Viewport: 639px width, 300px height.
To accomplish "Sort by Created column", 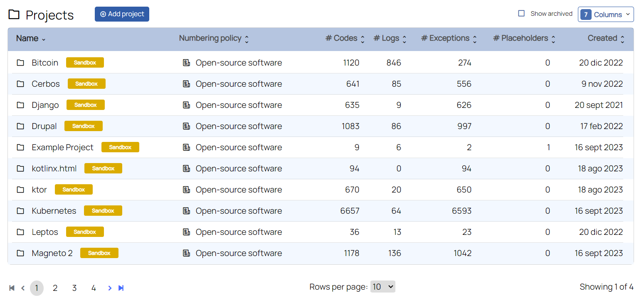I will coord(606,38).
